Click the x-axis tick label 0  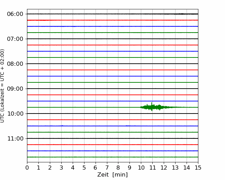[27, 168]
